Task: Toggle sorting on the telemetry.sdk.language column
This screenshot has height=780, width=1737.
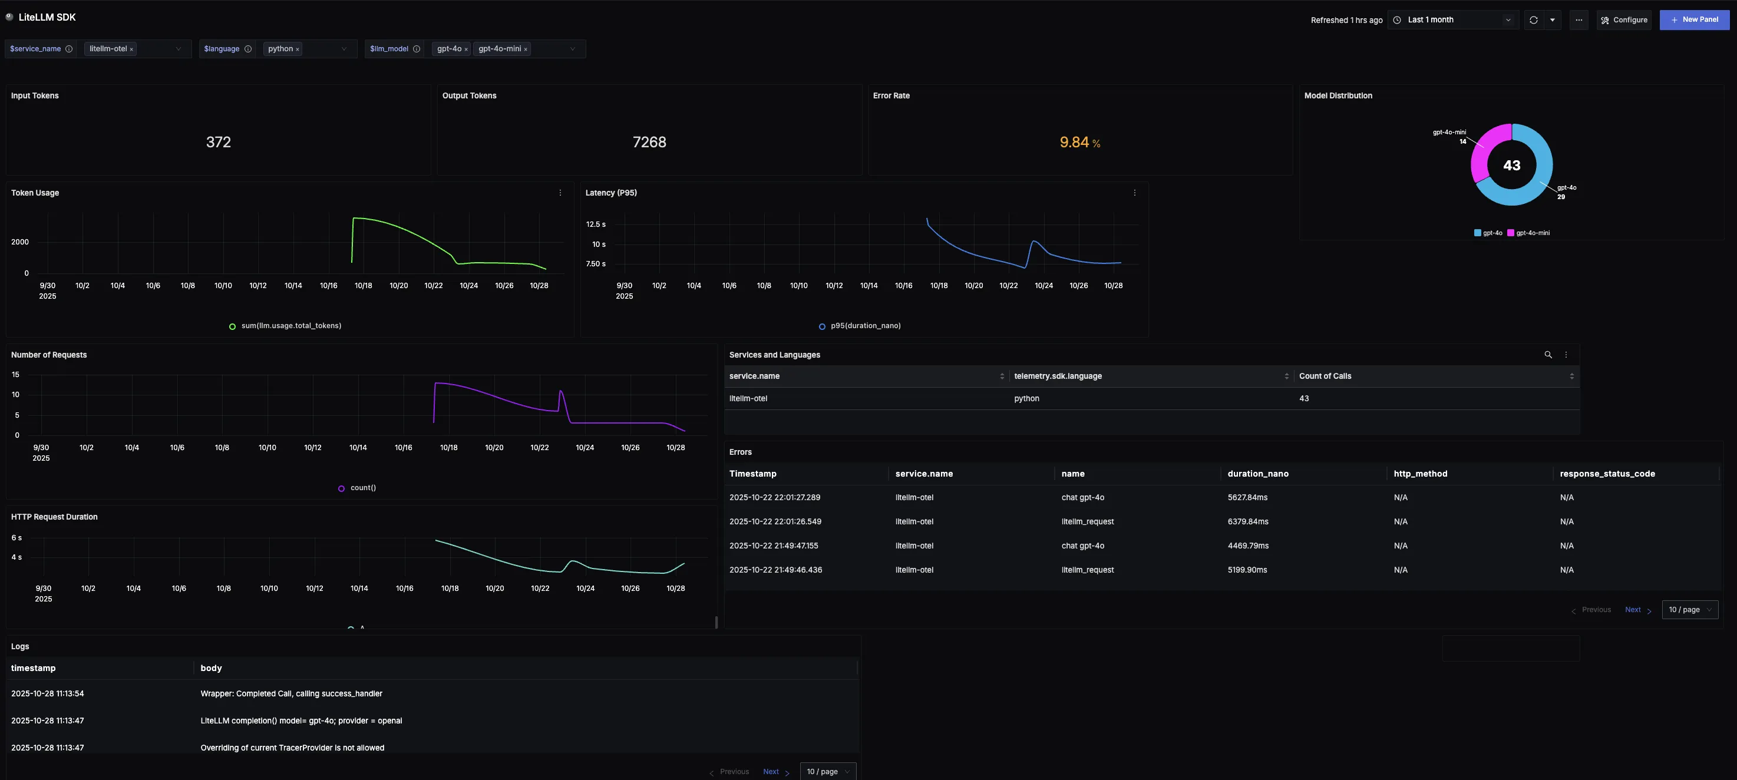Action: 1287,376
